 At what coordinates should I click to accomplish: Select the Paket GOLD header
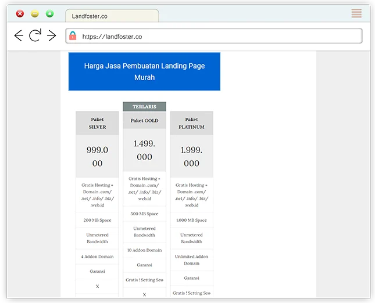144,121
